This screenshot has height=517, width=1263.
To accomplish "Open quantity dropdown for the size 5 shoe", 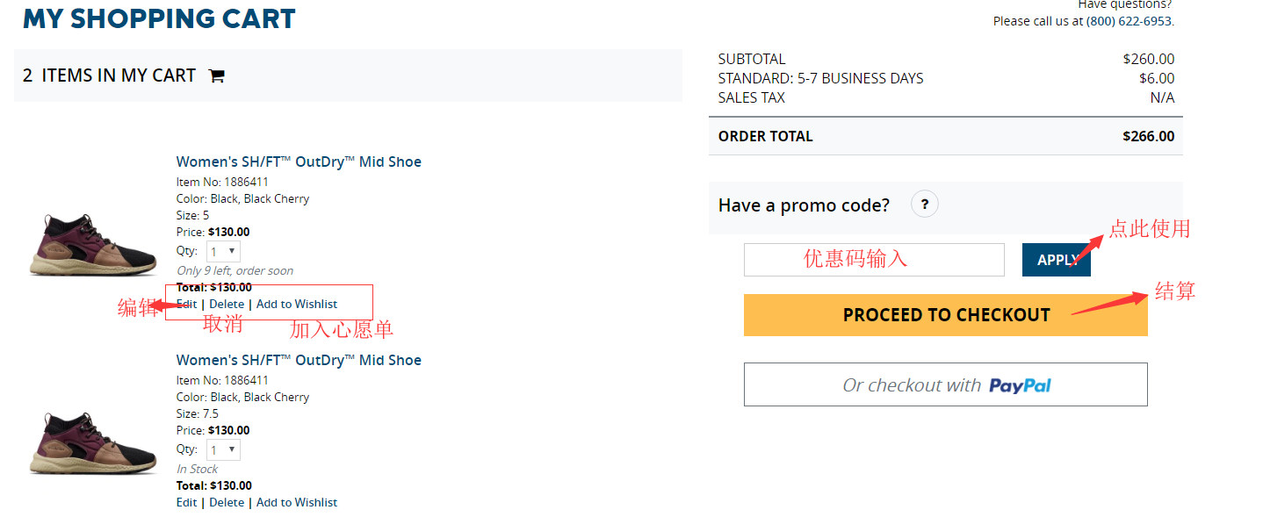I will tap(223, 252).
